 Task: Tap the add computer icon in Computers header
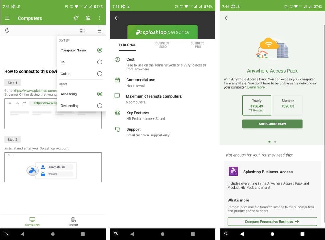76,18
